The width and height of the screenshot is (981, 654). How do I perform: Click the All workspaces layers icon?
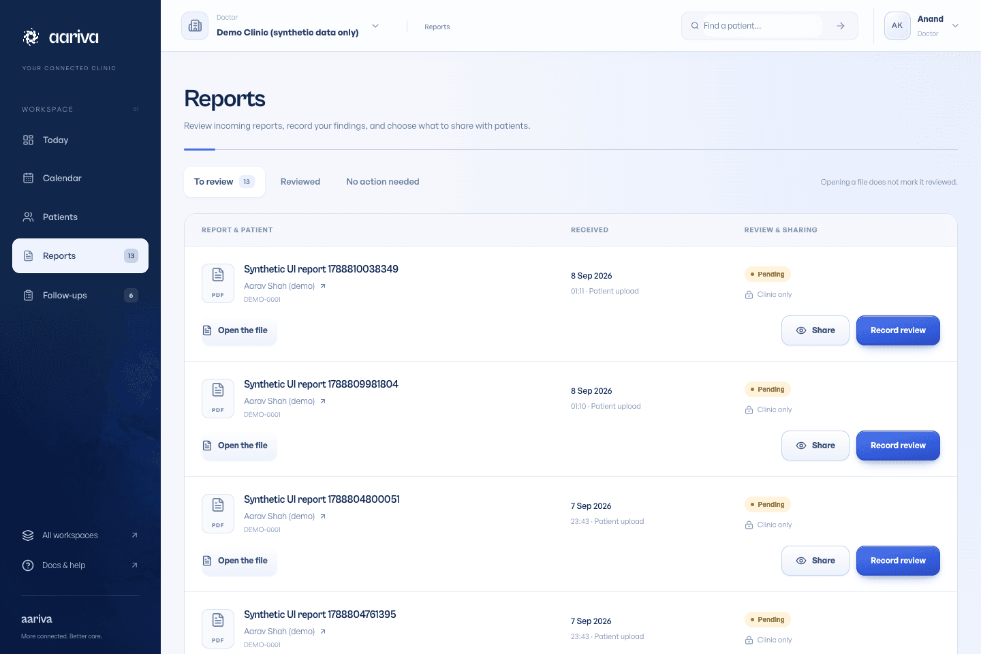[x=28, y=535]
